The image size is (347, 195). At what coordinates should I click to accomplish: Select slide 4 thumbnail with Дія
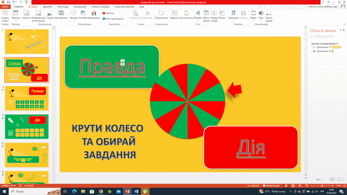27,127
